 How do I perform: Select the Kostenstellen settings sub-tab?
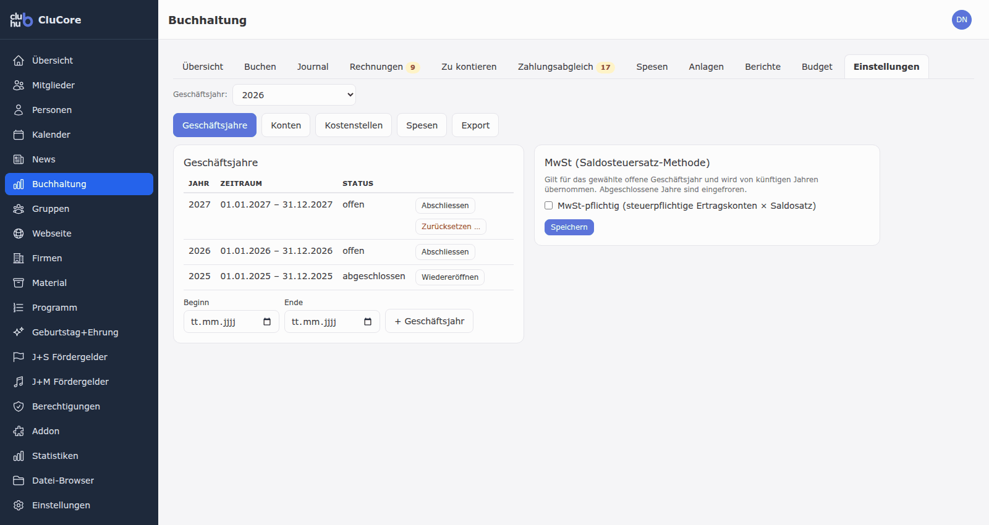(x=354, y=125)
